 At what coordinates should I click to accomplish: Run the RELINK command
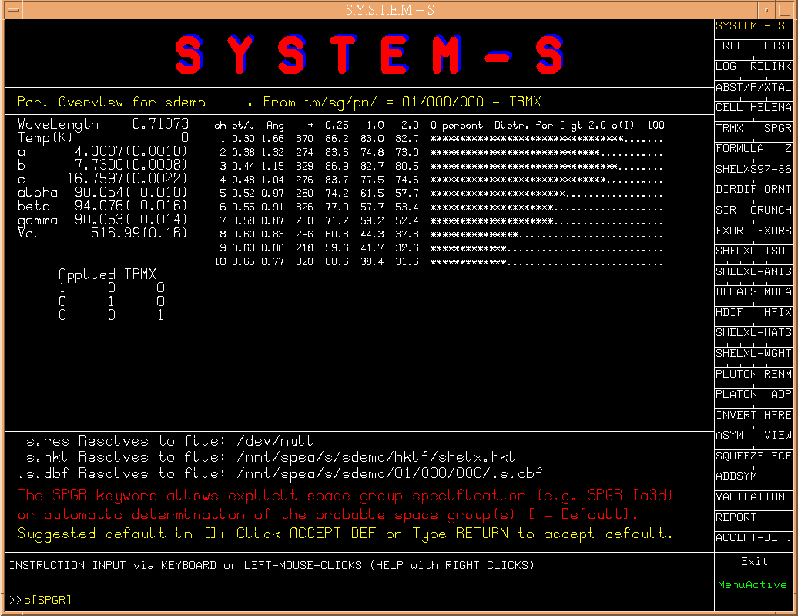(x=770, y=67)
